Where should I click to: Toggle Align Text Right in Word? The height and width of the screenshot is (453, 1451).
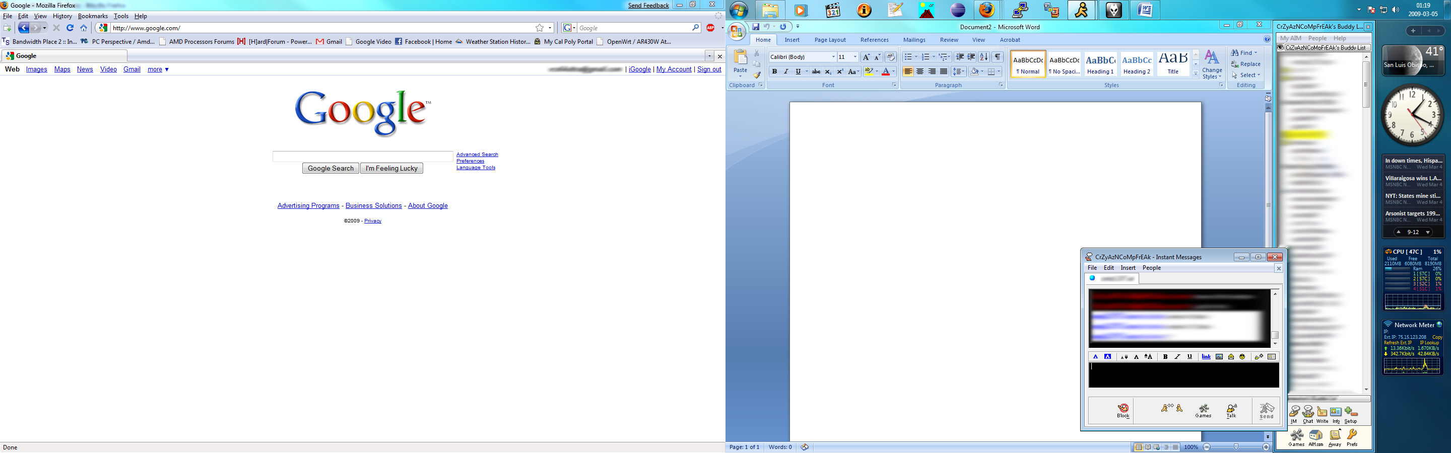931,71
